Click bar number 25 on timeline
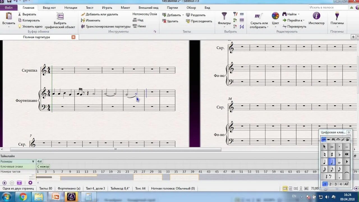This screenshot has height=202, width=359. pos(135,172)
